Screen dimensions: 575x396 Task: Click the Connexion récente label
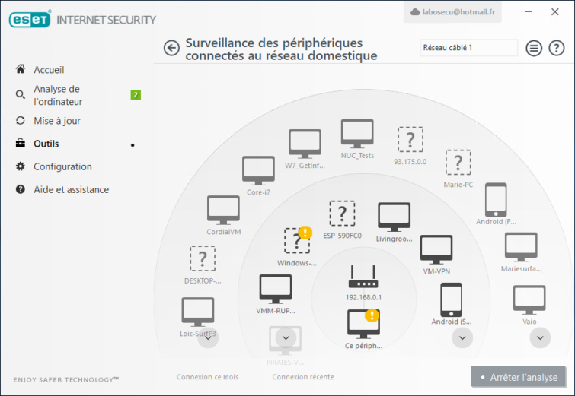click(303, 377)
